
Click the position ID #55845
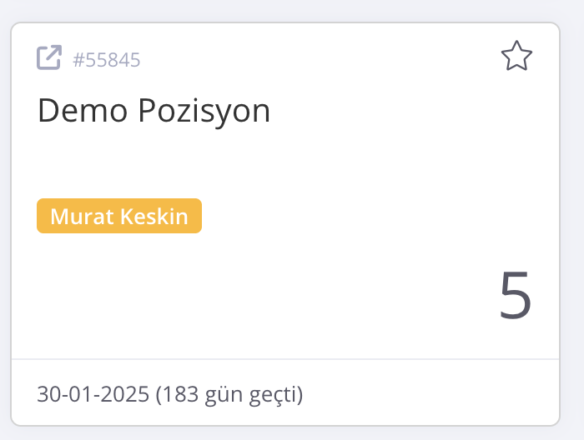click(x=107, y=60)
